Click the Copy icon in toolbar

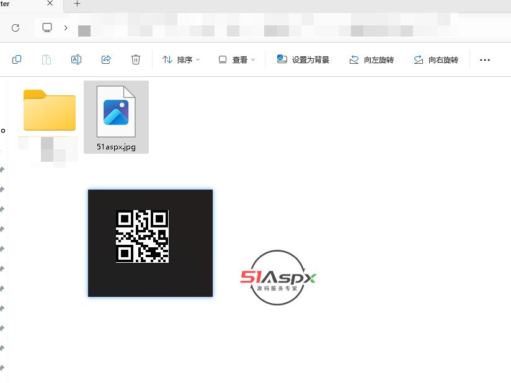17,59
